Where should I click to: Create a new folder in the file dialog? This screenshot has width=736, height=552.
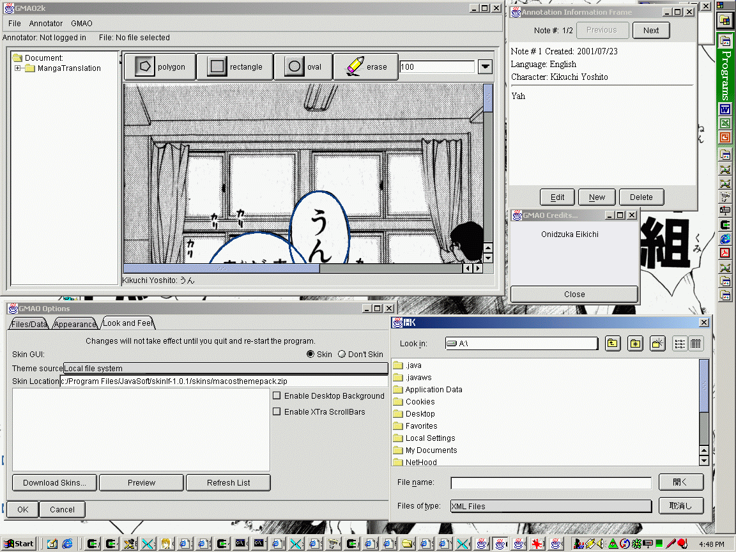point(657,344)
